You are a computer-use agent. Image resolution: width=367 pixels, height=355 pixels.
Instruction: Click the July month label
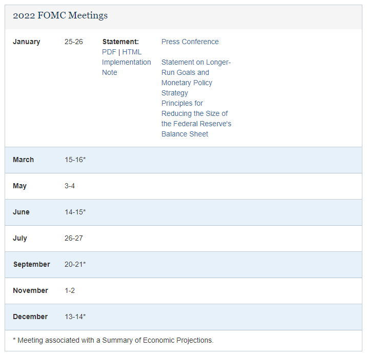[20, 238]
